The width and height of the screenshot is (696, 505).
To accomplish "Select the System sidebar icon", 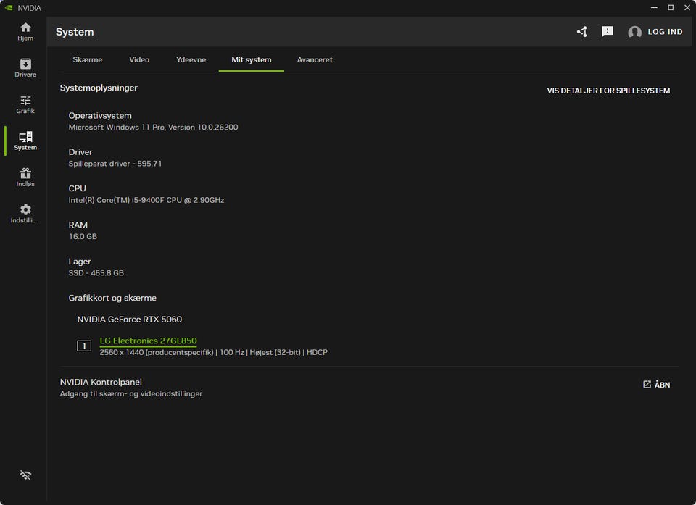I will 25,141.
